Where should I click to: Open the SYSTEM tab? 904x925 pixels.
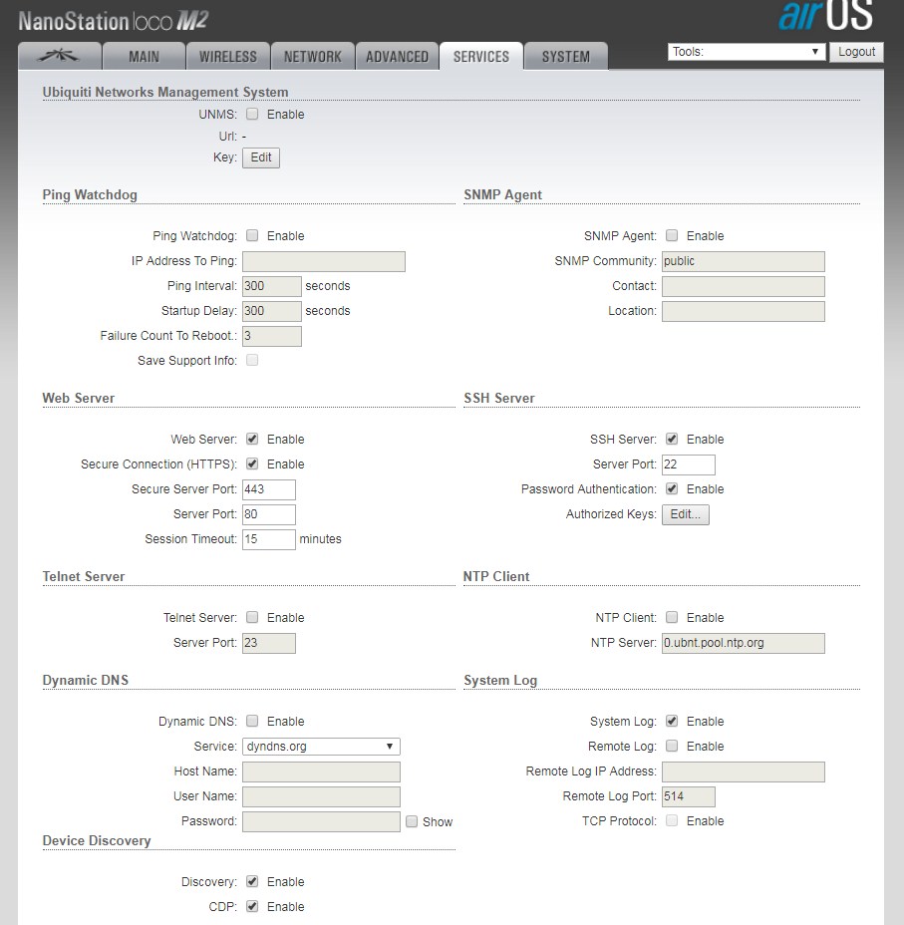[x=565, y=57]
